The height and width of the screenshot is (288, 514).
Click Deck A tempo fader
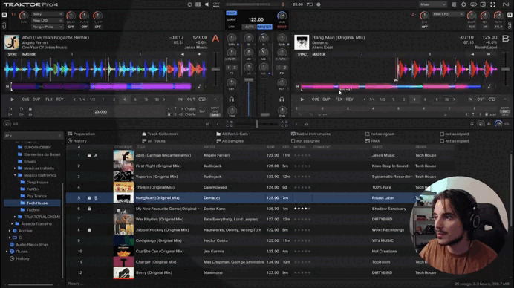point(215,69)
